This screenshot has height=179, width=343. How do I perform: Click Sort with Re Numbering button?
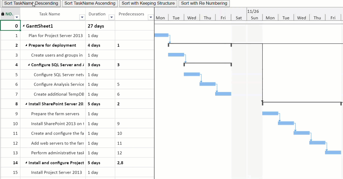tap(204, 3)
